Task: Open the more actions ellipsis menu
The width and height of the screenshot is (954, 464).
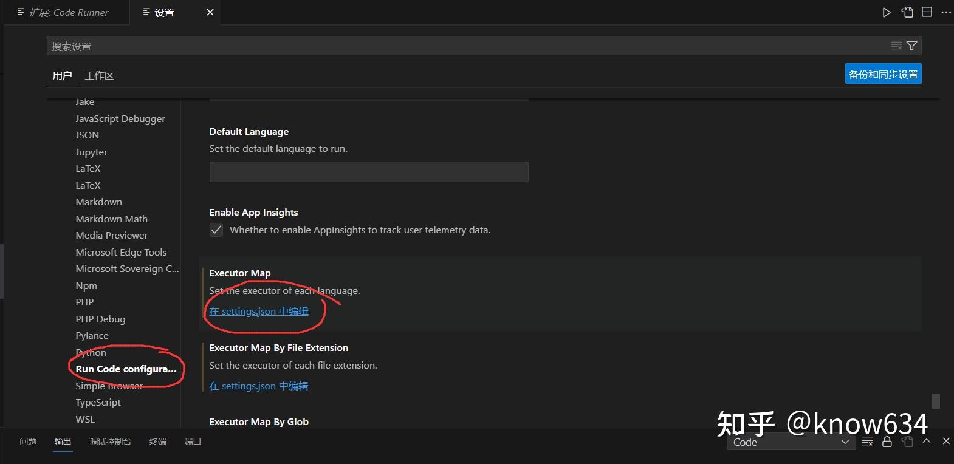Action: click(946, 12)
